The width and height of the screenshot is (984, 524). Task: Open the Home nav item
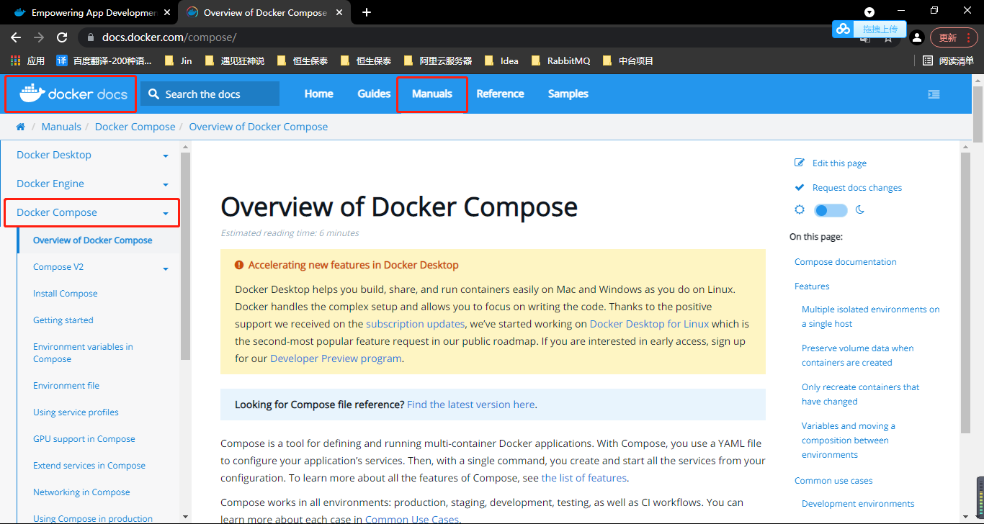point(318,94)
